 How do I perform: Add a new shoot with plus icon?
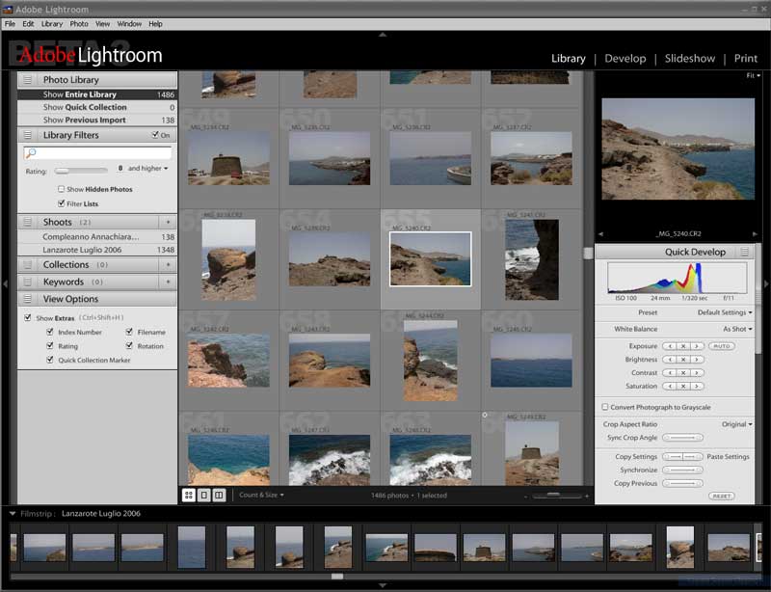coord(168,222)
